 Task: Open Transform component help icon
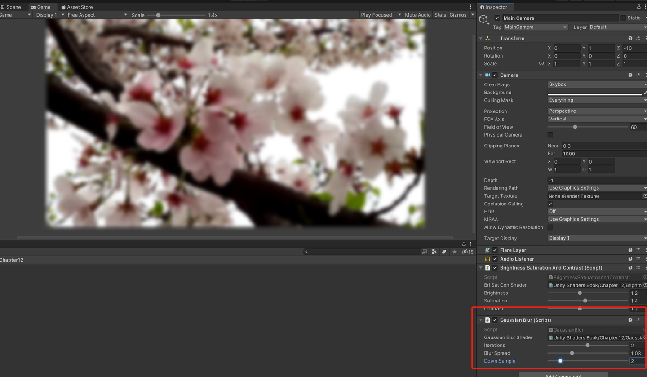coord(630,39)
